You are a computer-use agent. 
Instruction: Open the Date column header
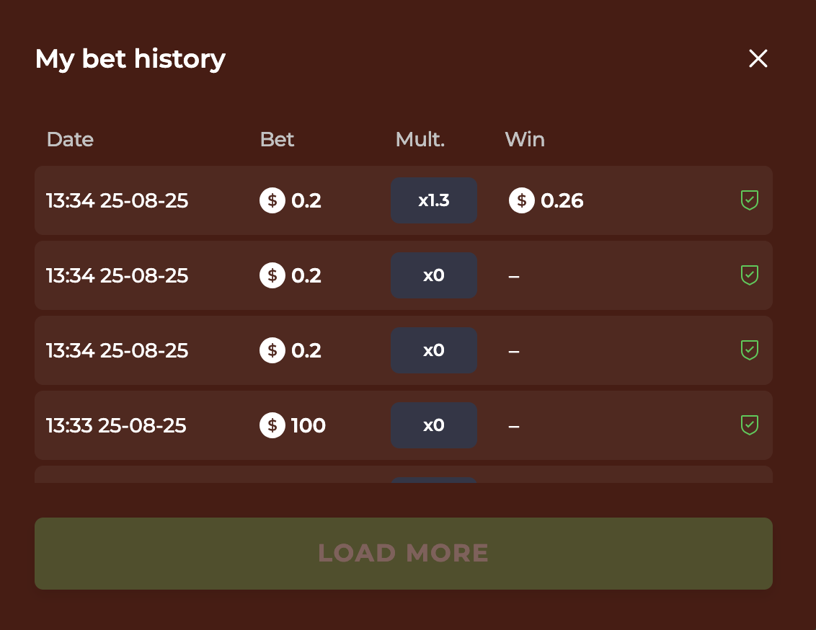point(70,139)
